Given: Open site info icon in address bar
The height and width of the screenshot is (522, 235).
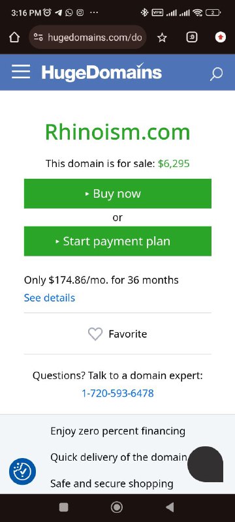Looking at the screenshot, I should click(39, 37).
